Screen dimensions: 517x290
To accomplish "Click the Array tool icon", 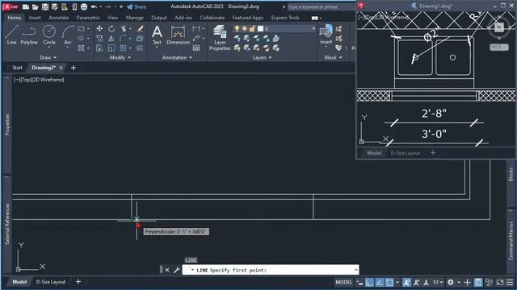I will point(124,48).
